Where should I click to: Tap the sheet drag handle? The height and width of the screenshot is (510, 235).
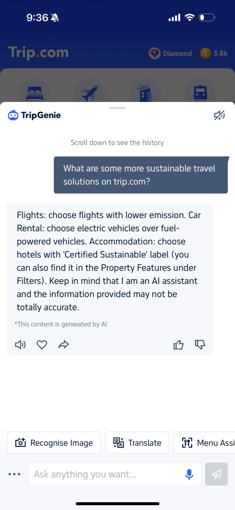(117, 108)
